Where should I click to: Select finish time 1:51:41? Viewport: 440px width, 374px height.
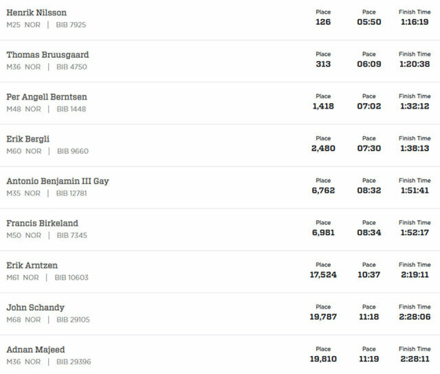(x=414, y=191)
